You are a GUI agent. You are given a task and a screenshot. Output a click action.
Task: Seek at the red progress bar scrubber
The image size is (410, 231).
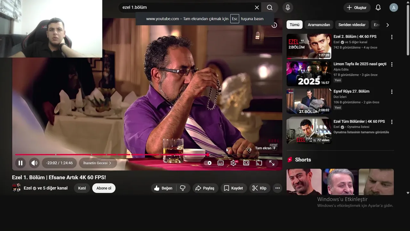(208, 155)
